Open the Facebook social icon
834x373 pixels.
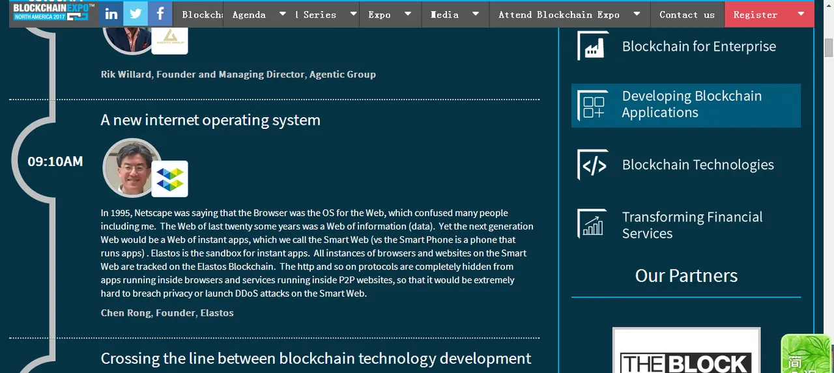(160, 14)
